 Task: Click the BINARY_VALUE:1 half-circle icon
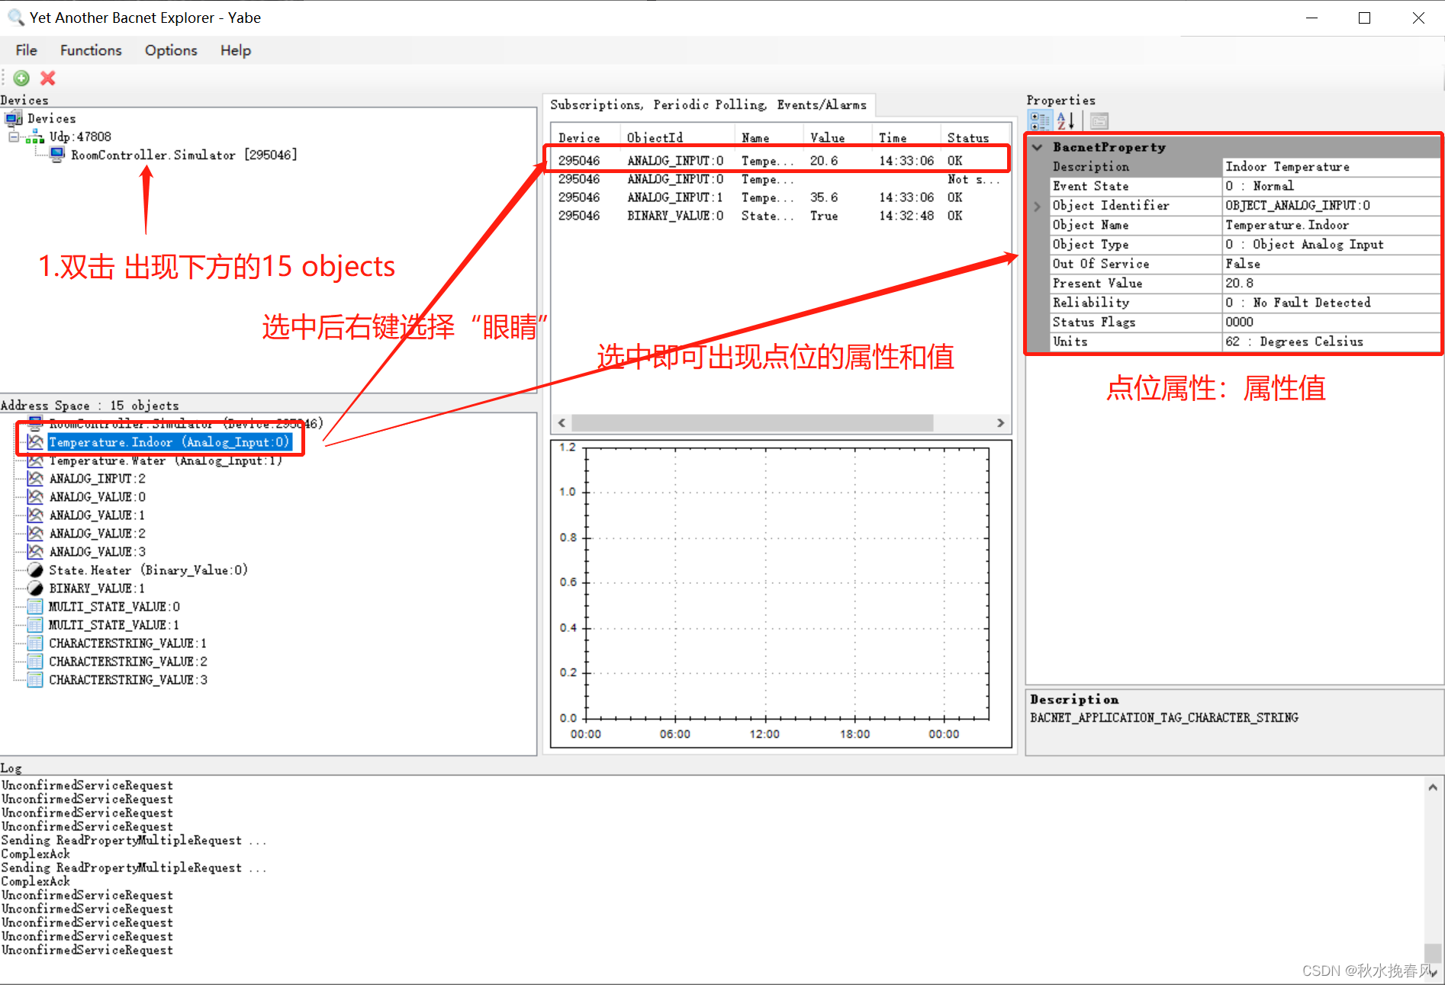[35, 589]
